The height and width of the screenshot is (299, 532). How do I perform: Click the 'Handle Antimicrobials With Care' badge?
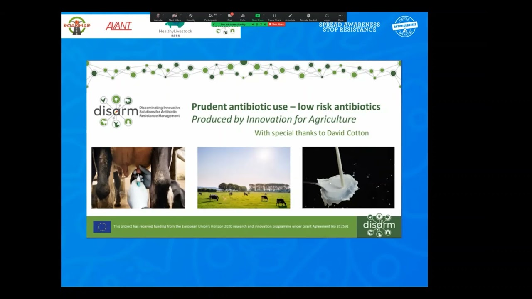tap(405, 26)
